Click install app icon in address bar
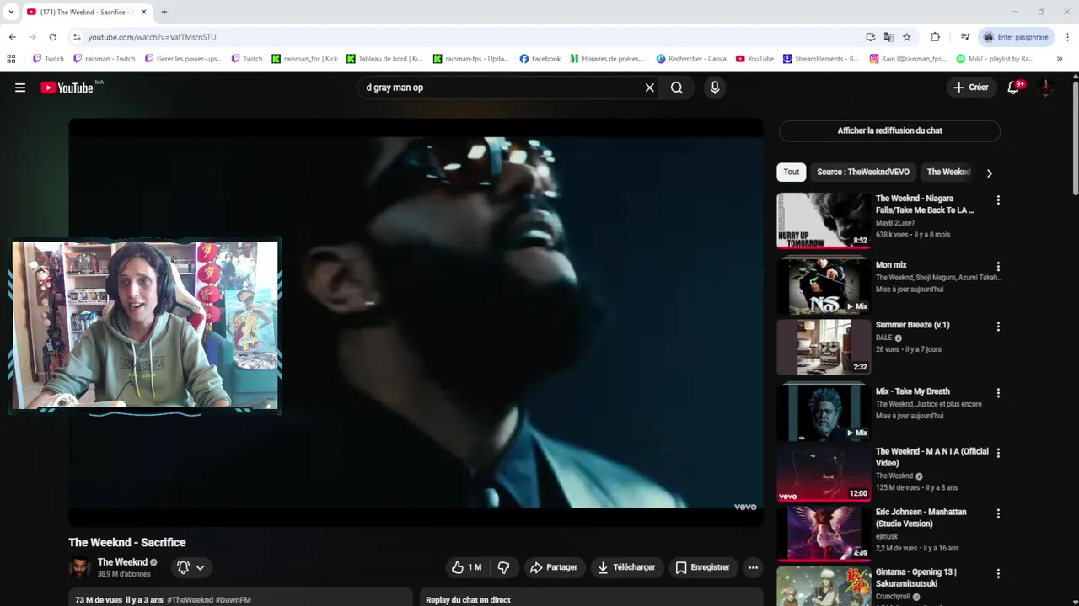The width and height of the screenshot is (1079, 606). coord(871,37)
